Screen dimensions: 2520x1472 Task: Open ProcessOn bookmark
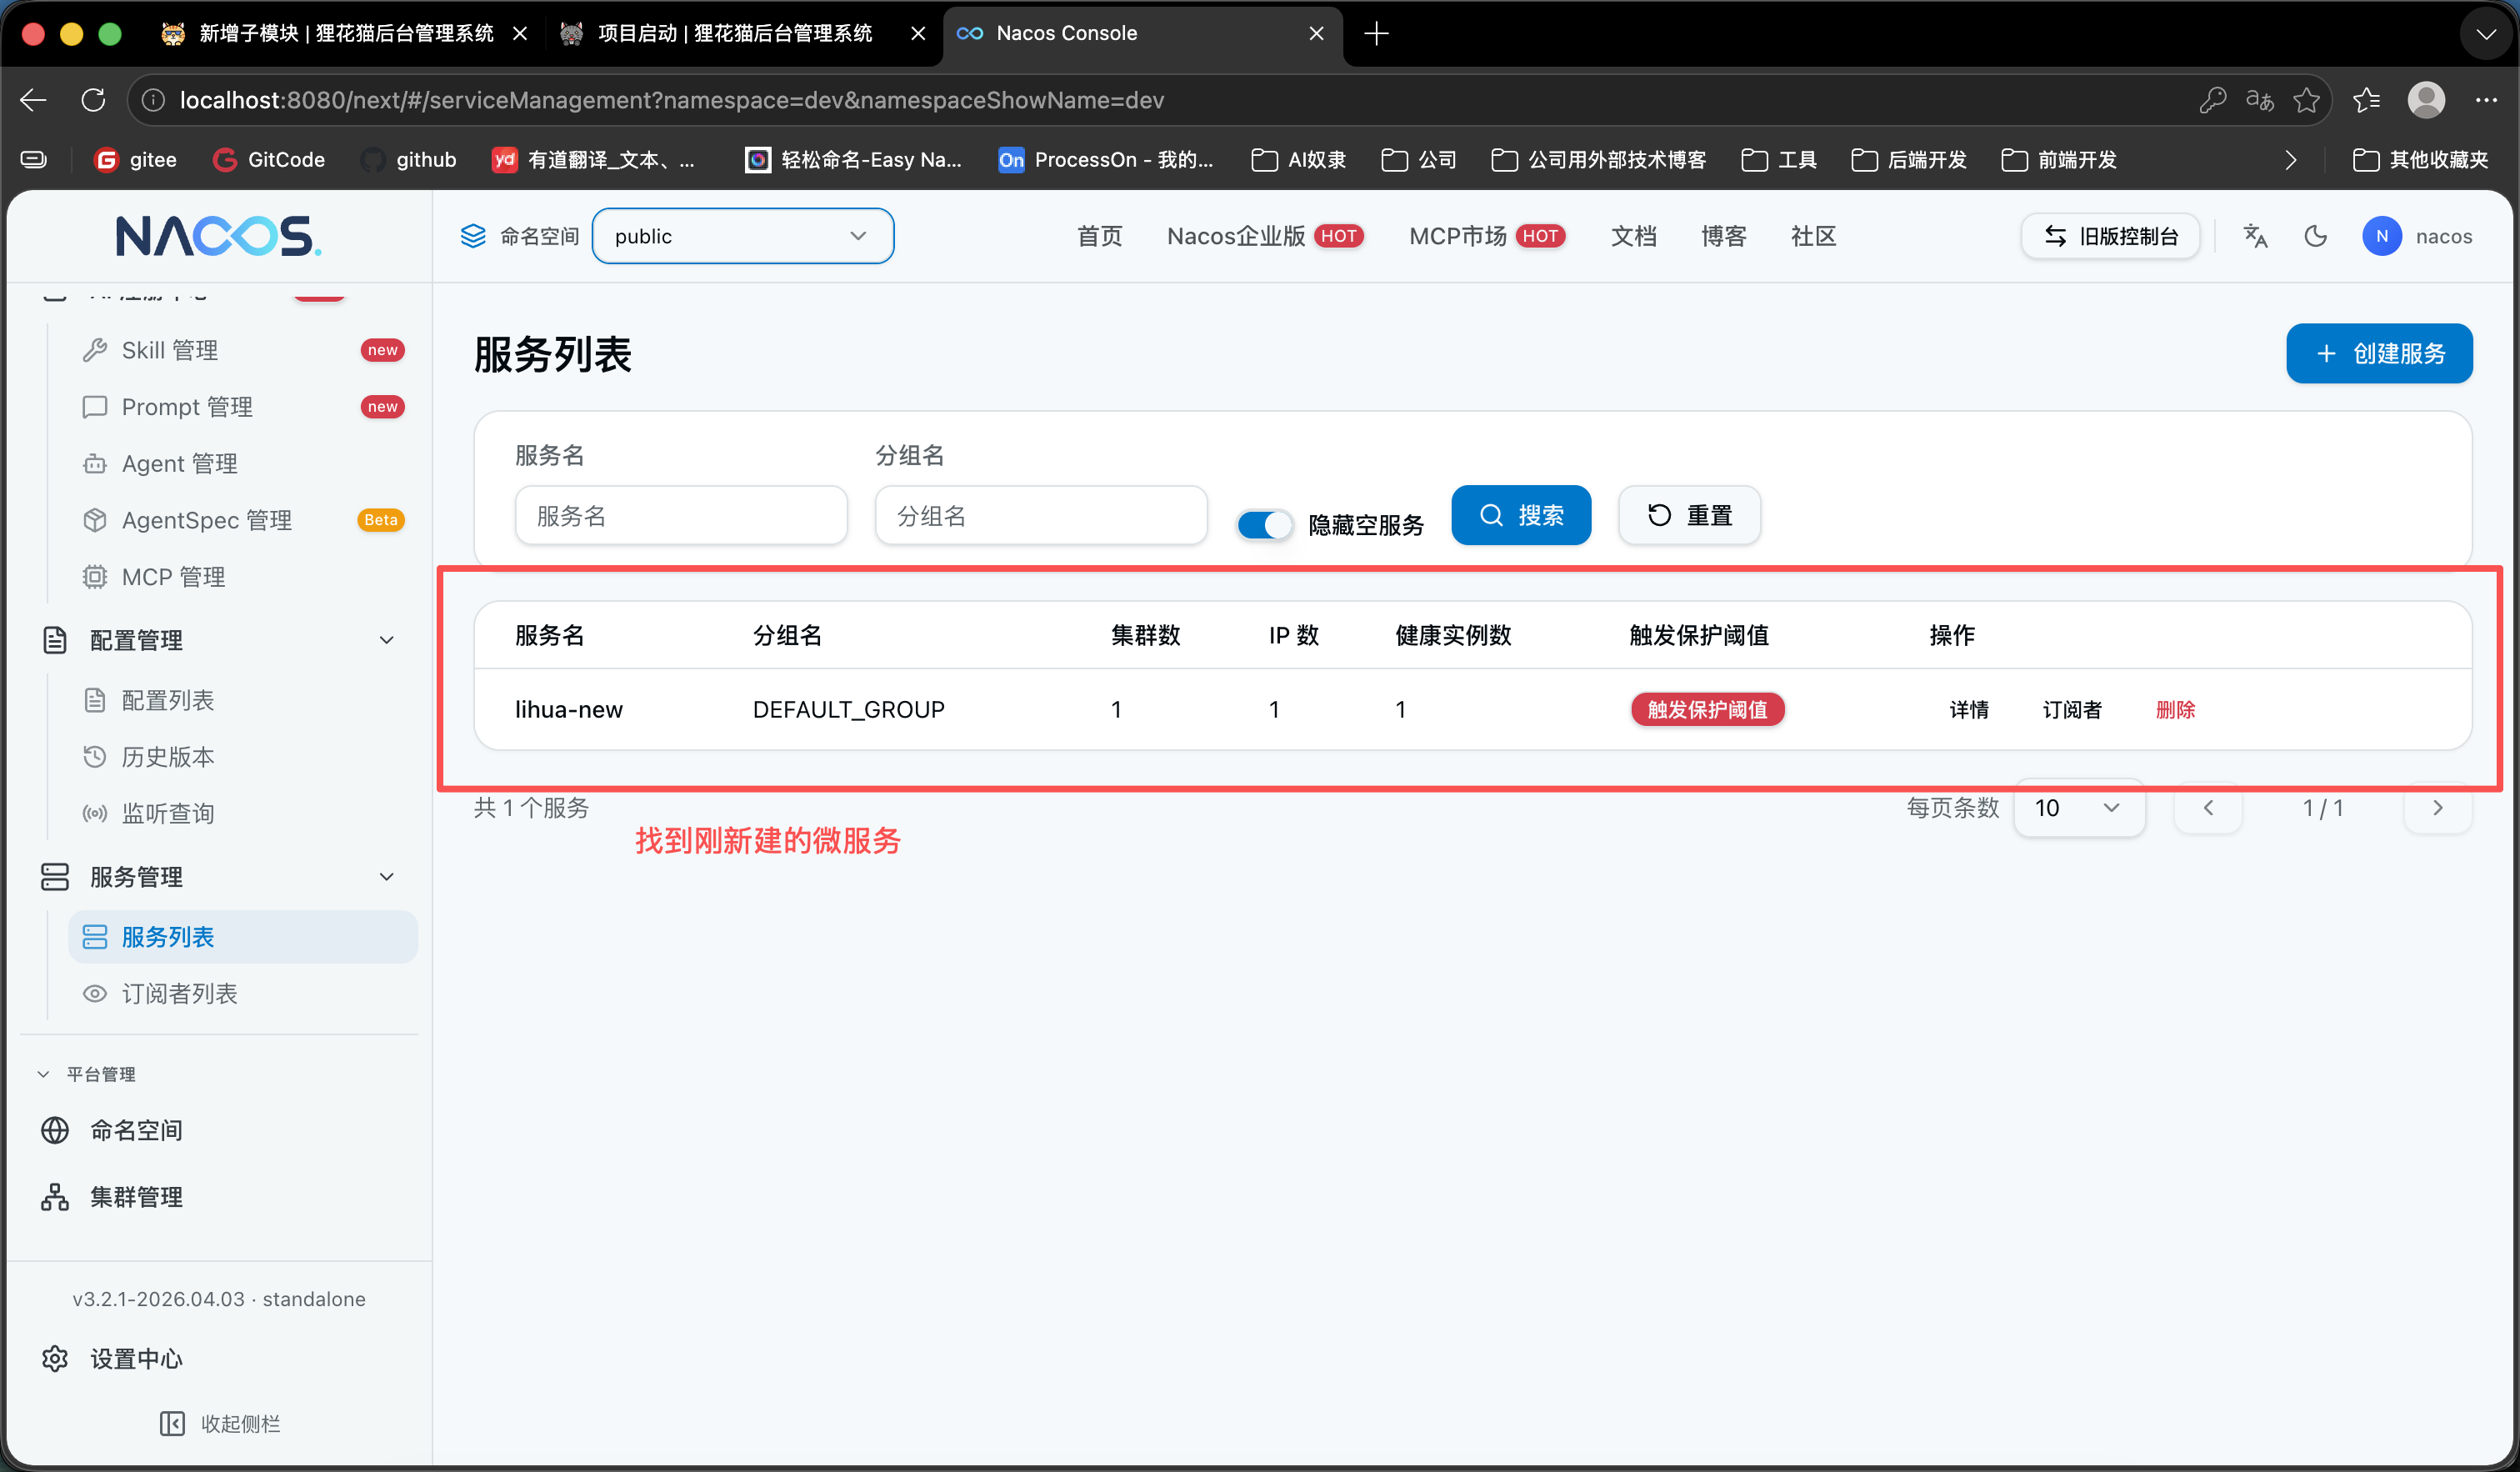click(1106, 160)
